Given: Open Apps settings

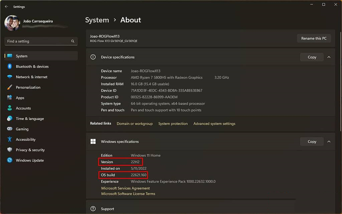Looking at the screenshot, I should pos(20,98).
